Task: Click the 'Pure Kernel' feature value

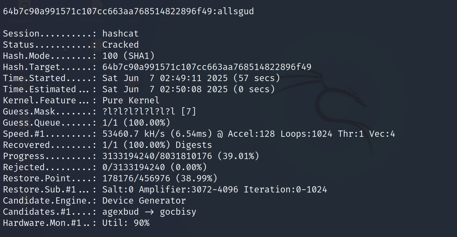Action: (x=131, y=101)
